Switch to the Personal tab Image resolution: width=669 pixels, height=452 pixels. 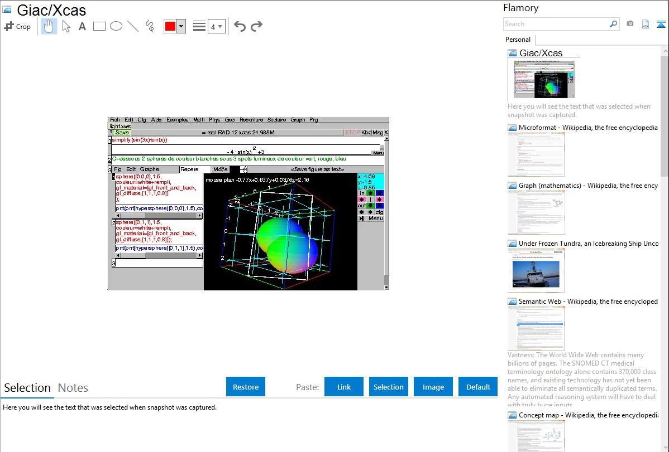(518, 40)
